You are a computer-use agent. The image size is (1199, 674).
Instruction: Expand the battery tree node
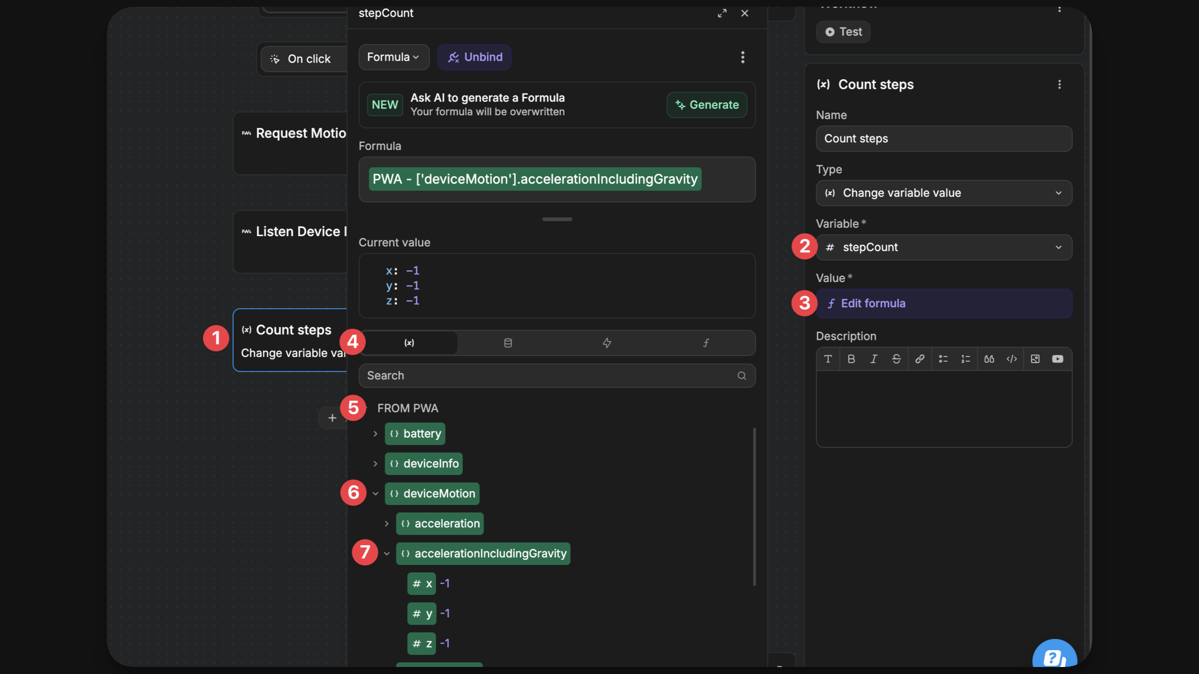375,434
